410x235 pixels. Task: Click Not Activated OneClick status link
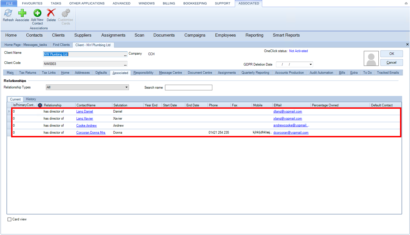point(298,51)
